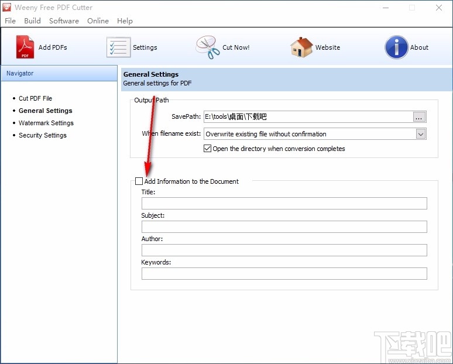Click the blue About info icon
The width and height of the screenshot is (453, 364).
click(396, 47)
